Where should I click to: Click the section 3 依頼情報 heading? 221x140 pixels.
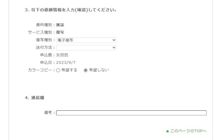[71, 10]
